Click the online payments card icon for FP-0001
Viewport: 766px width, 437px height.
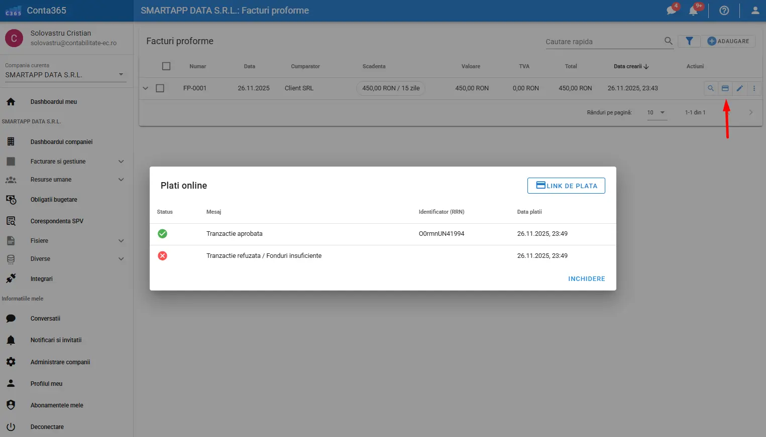[725, 88]
